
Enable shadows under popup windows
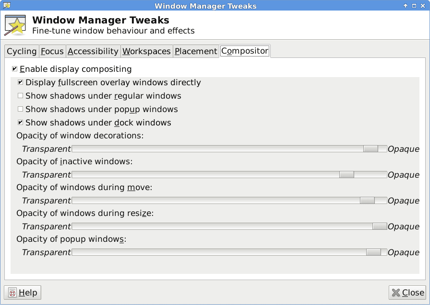(20, 109)
